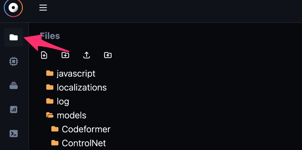Click the folder icon beside javascript
302x150 pixels.
click(x=50, y=73)
